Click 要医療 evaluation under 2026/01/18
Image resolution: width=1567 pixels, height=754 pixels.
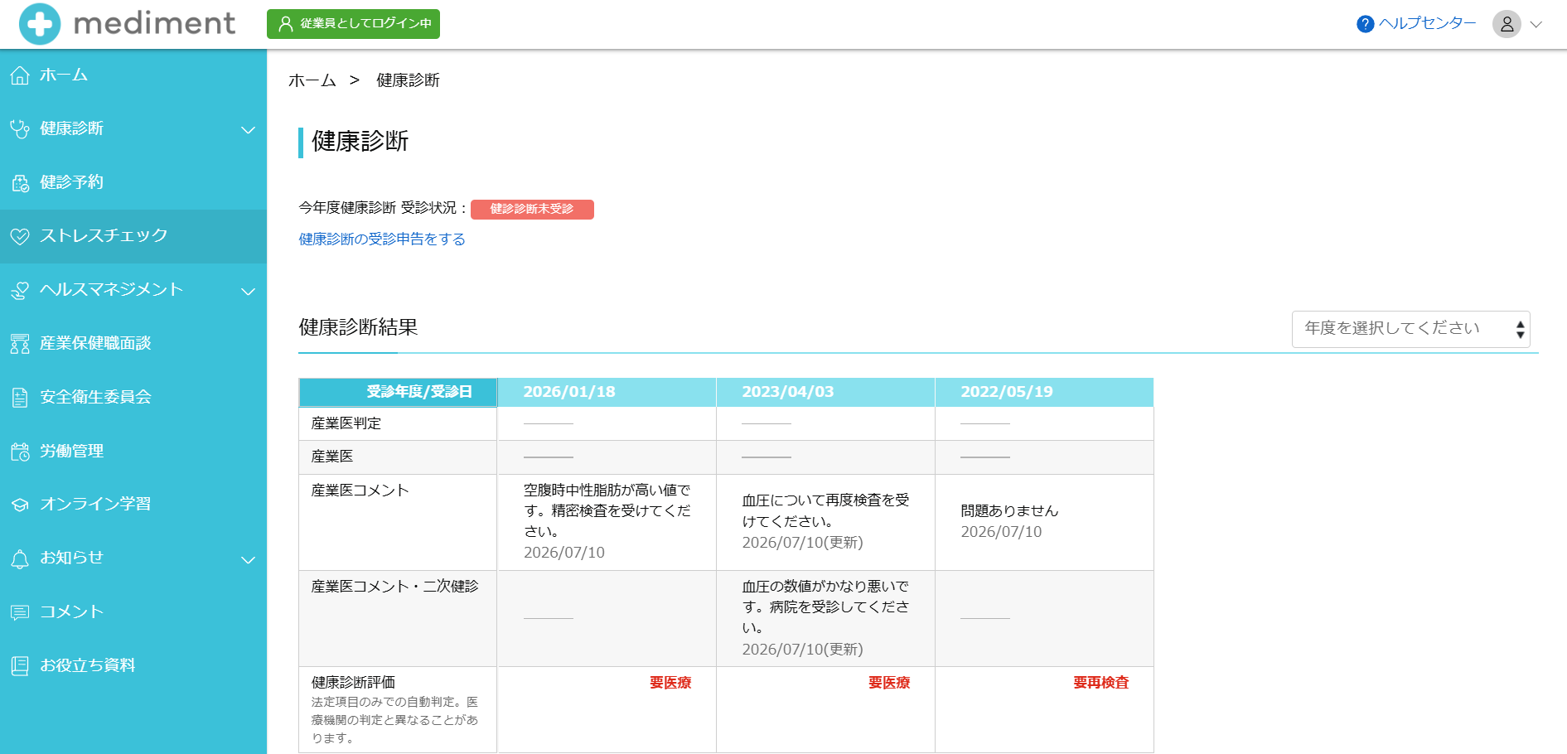(x=670, y=683)
